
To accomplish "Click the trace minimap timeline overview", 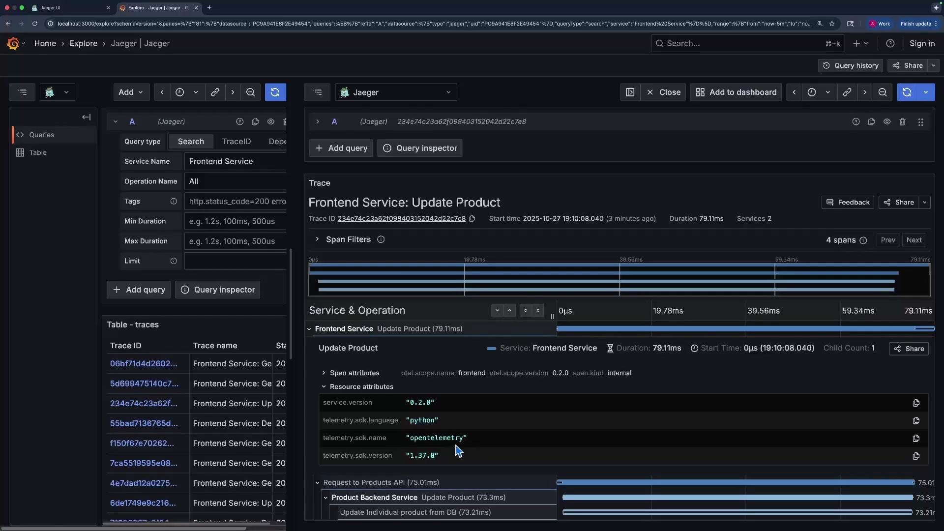I will point(619,280).
